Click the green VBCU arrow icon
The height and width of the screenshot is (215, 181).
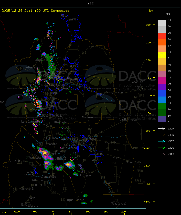162,148
